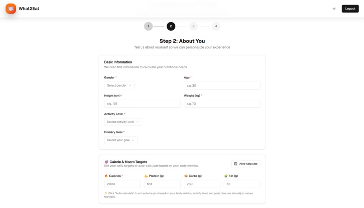Click the What2Eat brand name text
The image size is (364, 208).
point(29,9)
